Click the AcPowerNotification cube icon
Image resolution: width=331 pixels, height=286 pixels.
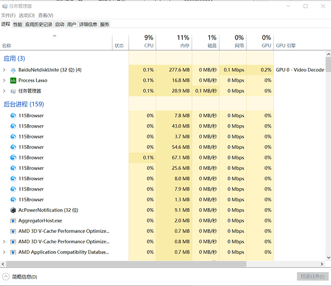tap(13, 210)
